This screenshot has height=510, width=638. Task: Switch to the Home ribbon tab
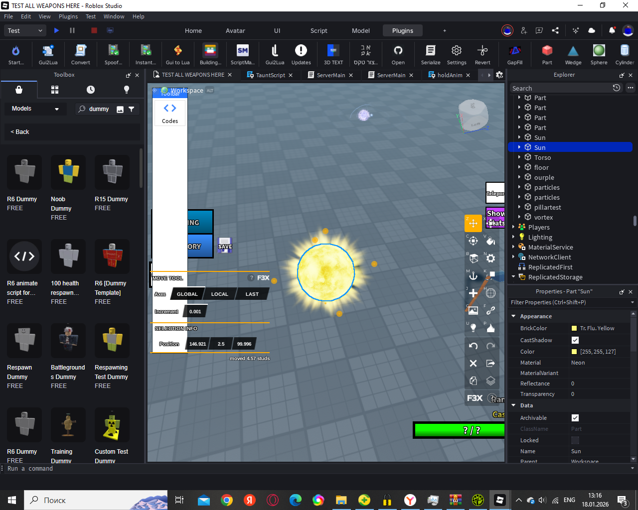click(193, 30)
